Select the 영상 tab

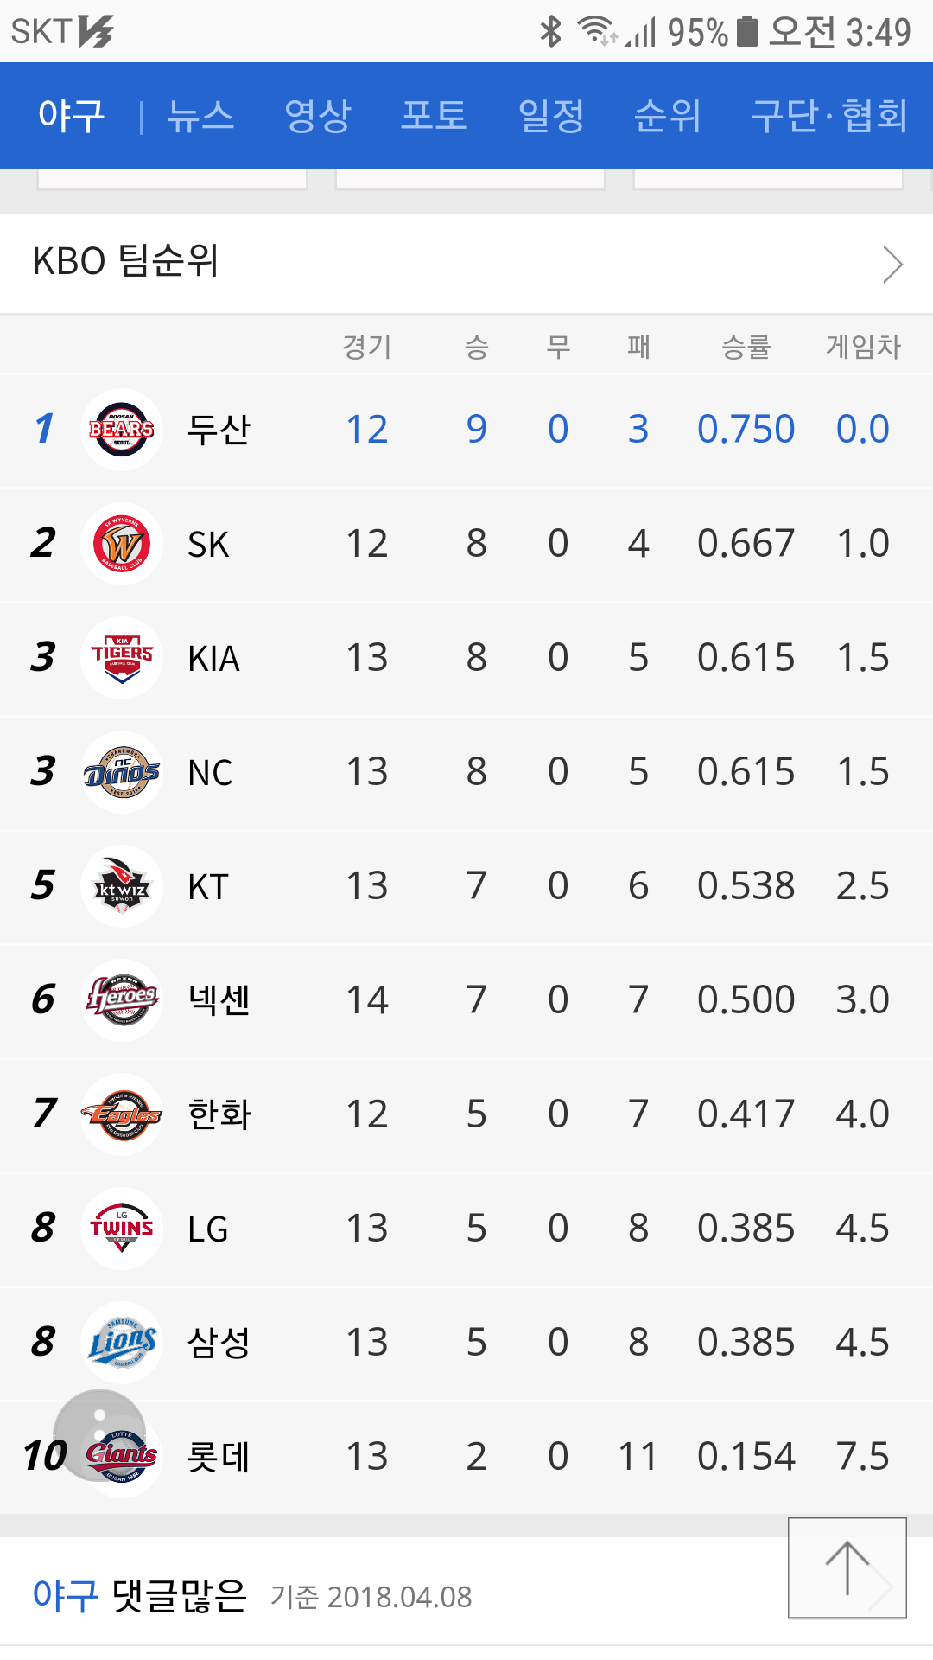click(x=318, y=116)
